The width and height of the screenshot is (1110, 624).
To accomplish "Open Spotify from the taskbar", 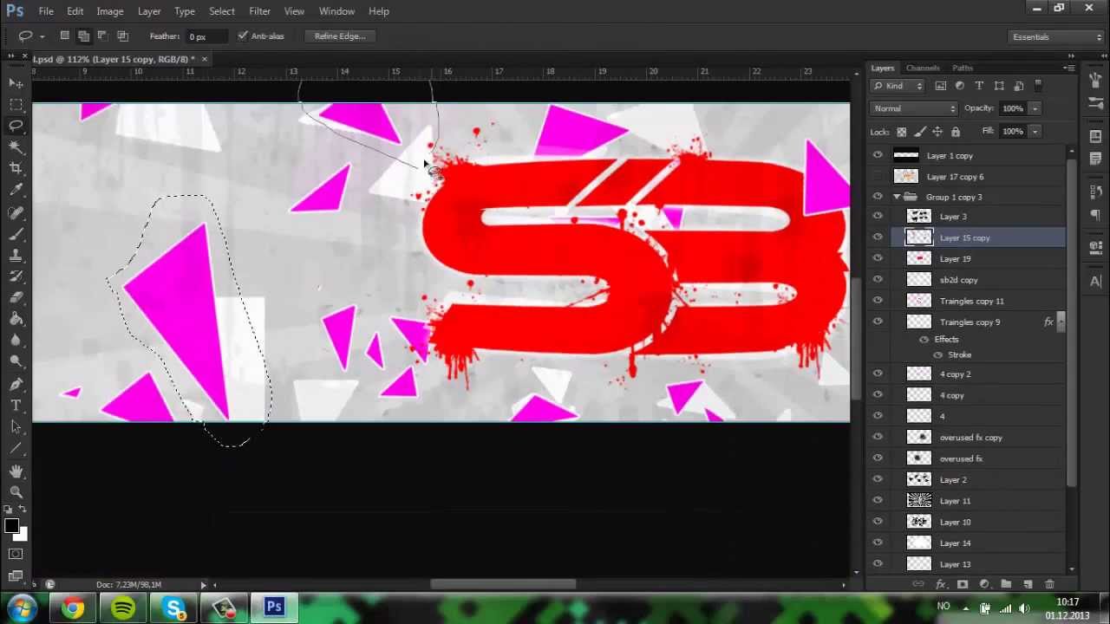I will coord(123,608).
